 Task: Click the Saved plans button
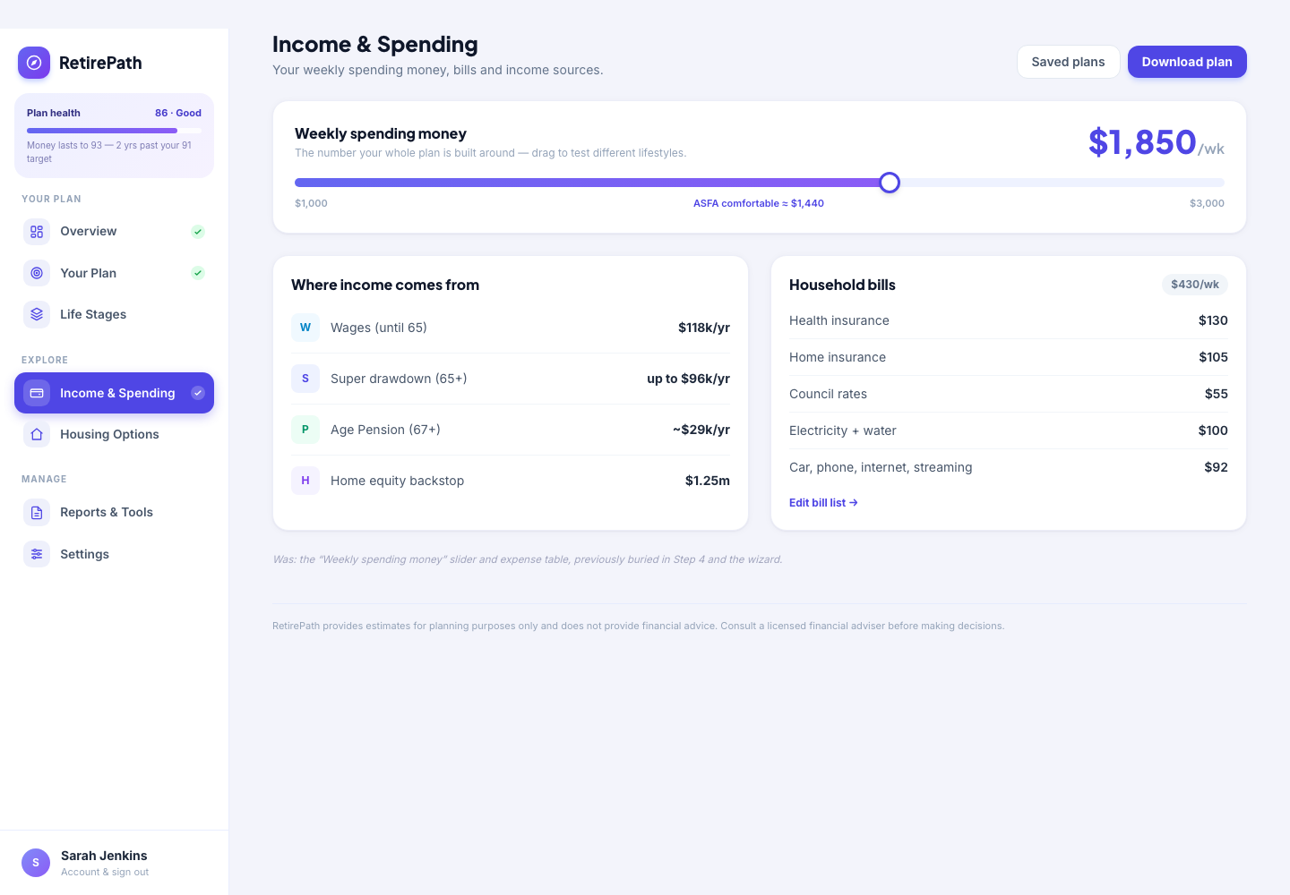[1068, 62]
